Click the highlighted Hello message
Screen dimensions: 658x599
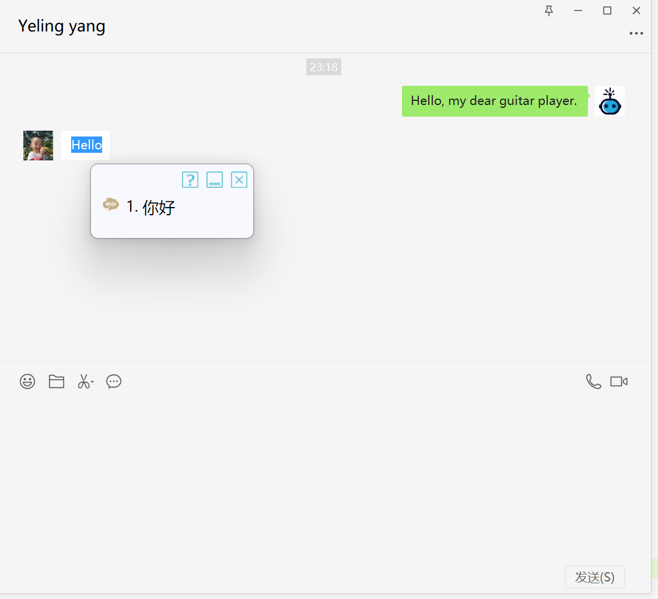click(x=86, y=145)
